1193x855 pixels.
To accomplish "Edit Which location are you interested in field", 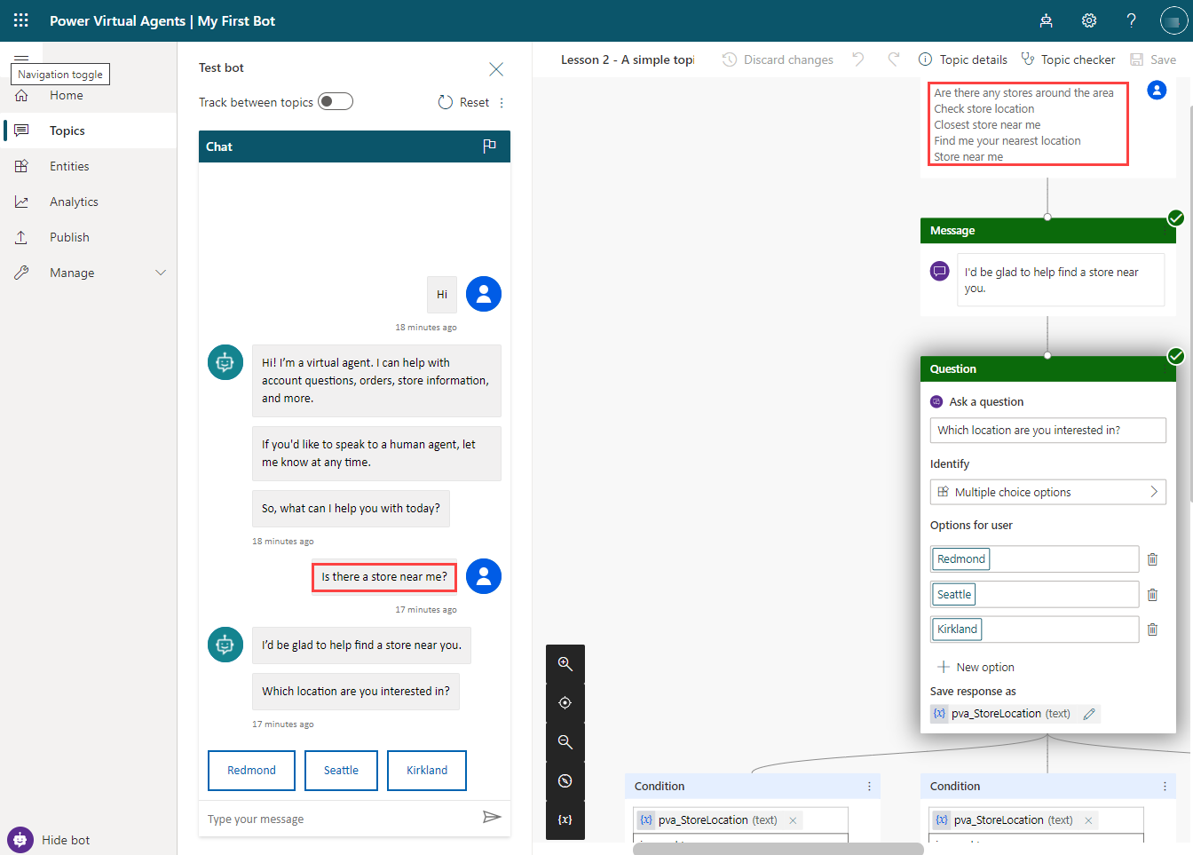I will [x=1048, y=430].
